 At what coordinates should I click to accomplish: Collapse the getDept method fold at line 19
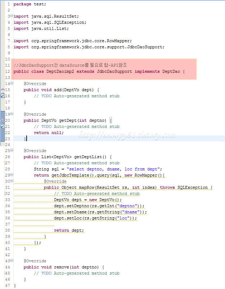point(12,114)
